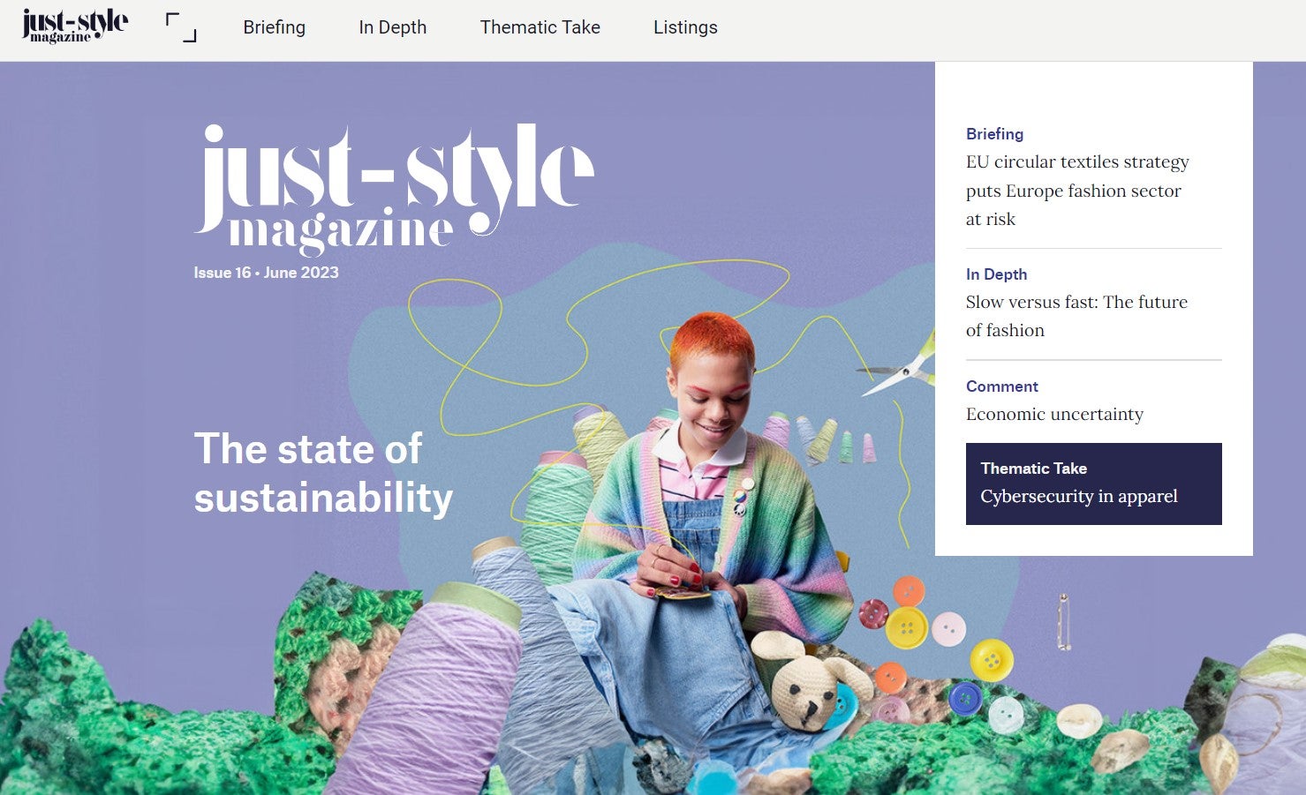Open the Briefing menu
Viewport: 1306px width, 795px height.
click(275, 27)
